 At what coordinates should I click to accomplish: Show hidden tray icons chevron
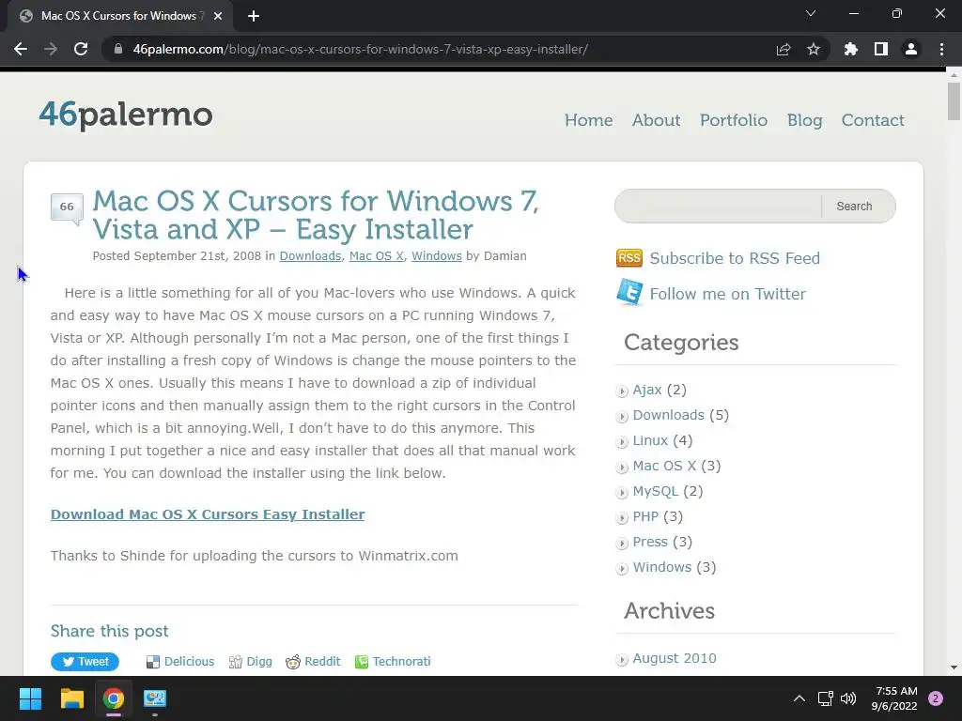click(x=799, y=698)
